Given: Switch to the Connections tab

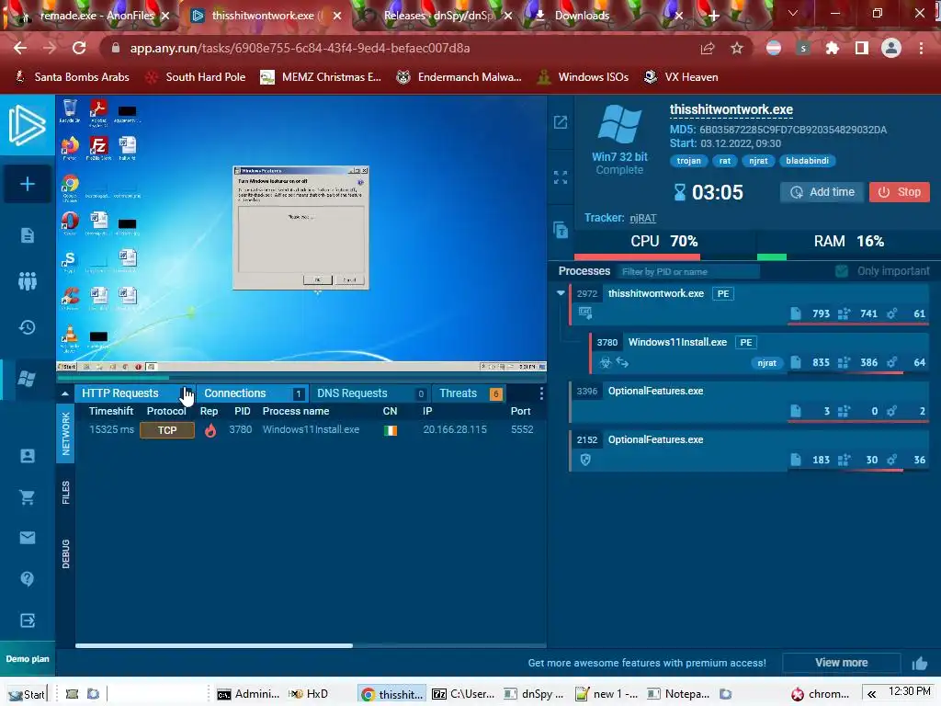Looking at the screenshot, I should (x=253, y=393).
